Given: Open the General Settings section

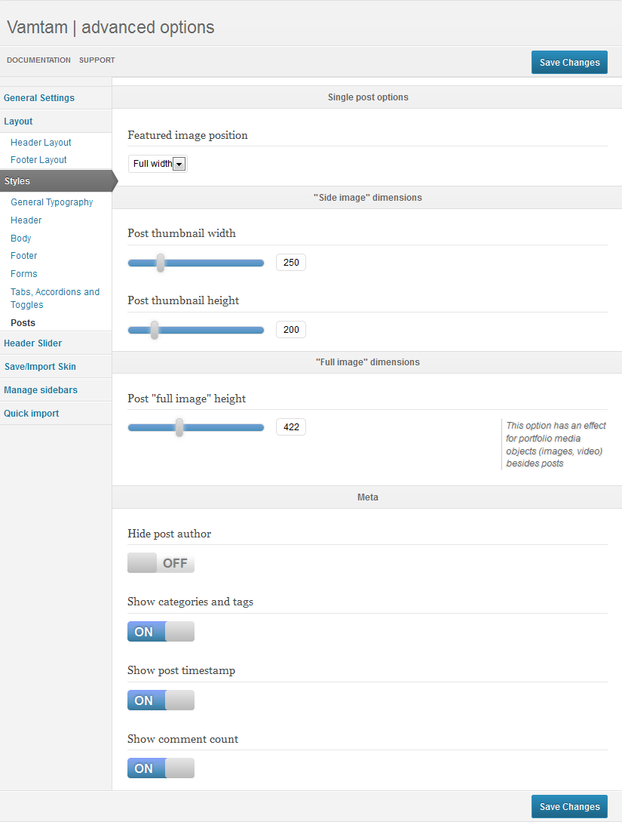Looking at the screenshot, I should click(39, 98).
